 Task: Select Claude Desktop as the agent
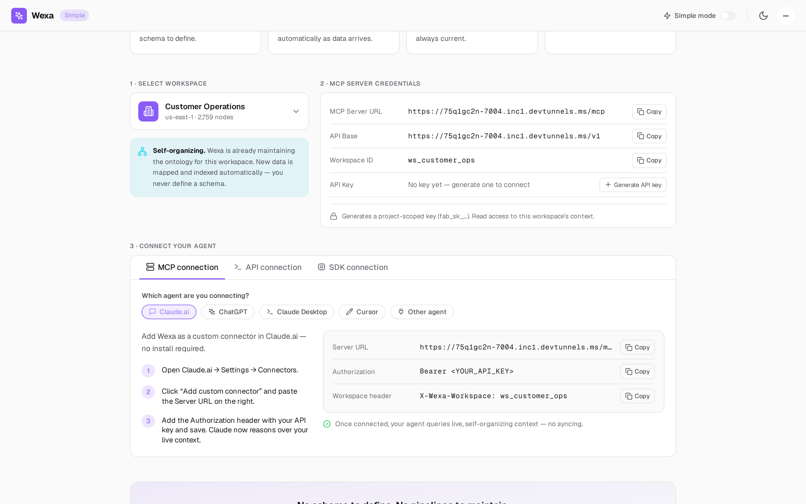[x=296, y=312]
